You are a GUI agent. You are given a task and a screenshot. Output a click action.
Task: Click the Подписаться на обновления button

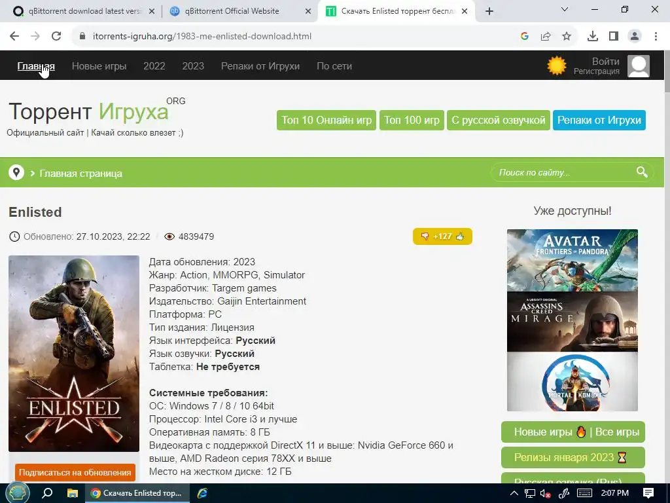click(75, 473)
